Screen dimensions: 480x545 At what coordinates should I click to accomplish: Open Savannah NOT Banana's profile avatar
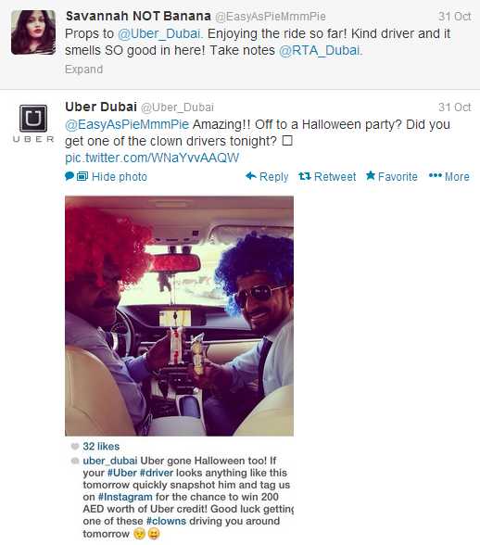click(33, 32)
